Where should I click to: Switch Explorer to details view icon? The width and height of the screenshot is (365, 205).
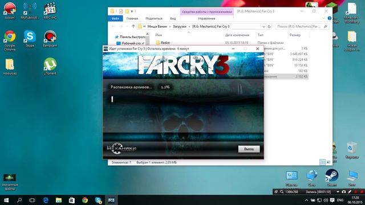[322, 162]
